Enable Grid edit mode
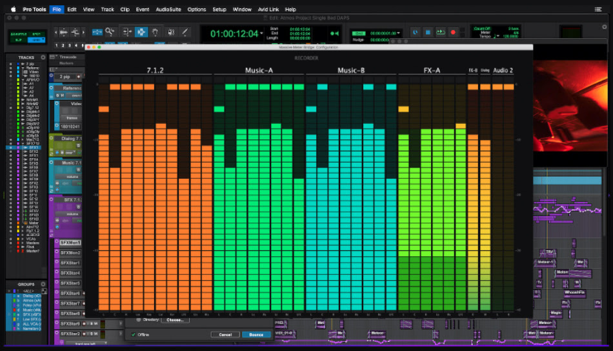The height and width of the screenshot is (351, 613). click(x=36, y=39)
